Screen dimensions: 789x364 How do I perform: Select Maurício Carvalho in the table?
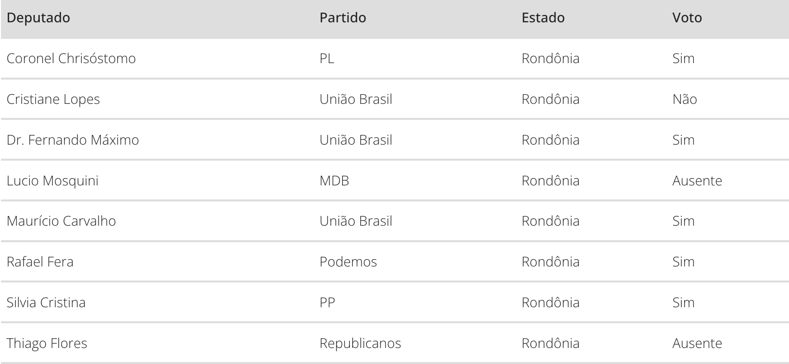pos(61,221)
